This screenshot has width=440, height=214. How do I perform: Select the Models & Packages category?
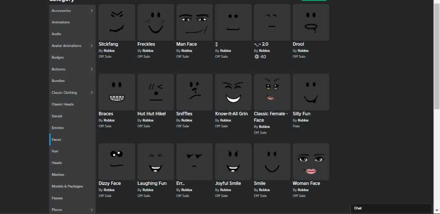click(73, 186)
